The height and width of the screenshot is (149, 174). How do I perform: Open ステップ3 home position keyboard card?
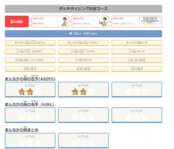pos(137,22)
